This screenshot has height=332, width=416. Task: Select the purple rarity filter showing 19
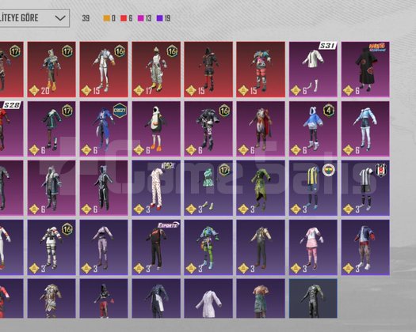tap(163, 18)
